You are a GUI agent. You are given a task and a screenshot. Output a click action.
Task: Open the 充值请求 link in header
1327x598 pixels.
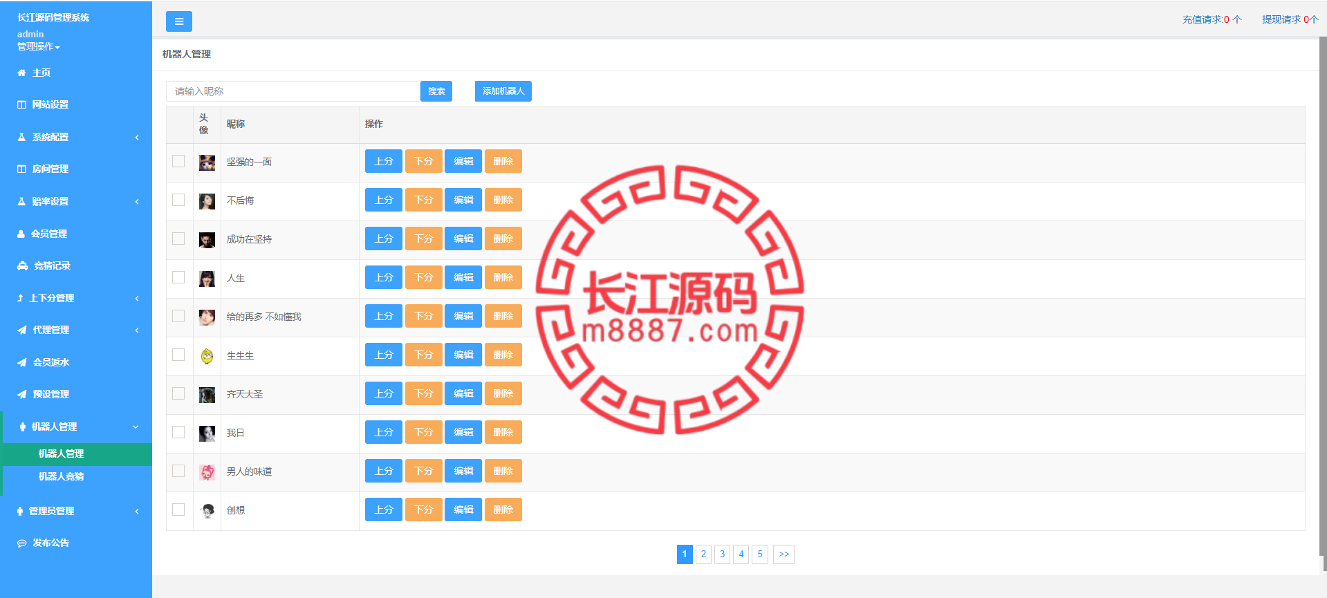point(1212,19)
